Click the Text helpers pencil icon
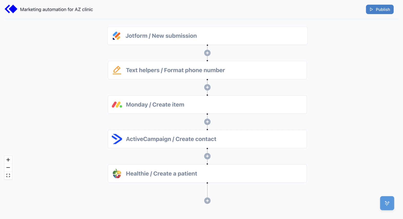Image resolution: width=403 pixels, height=219 pixels. 117,70
